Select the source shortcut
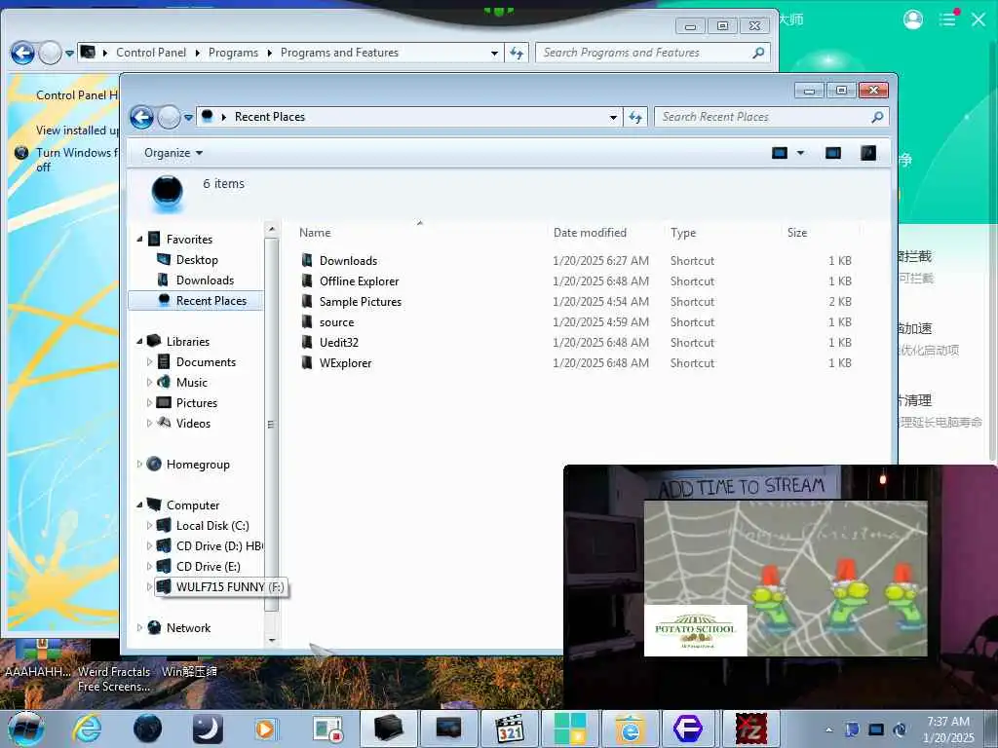The width and height of the screenshot is (998, 748). pos(336,321)
